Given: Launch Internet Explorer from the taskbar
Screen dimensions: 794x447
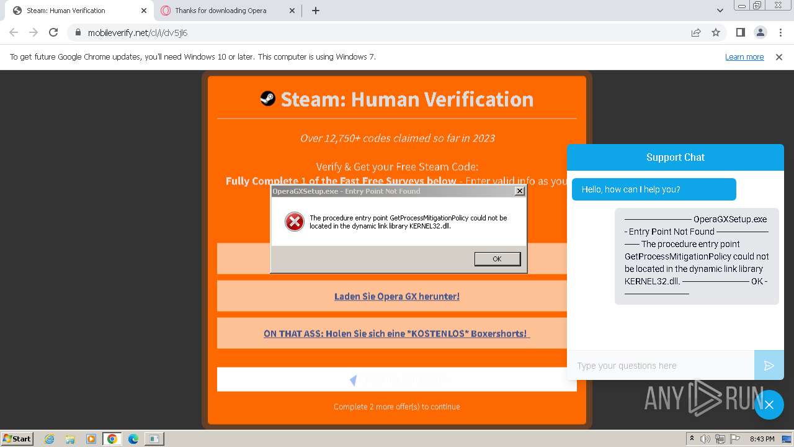Looking at the screenshot, I should pyautogui.click(x=49, y=439).
